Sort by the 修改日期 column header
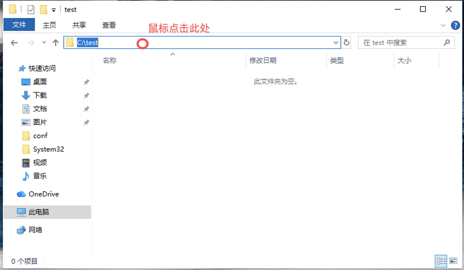 pyautogui.click(x=263, y=60)
